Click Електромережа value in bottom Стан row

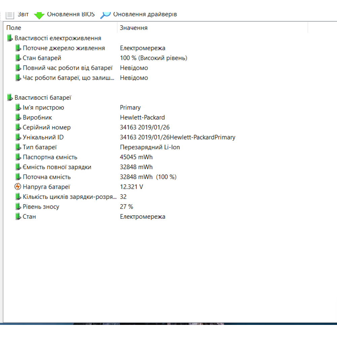point(143,216)
